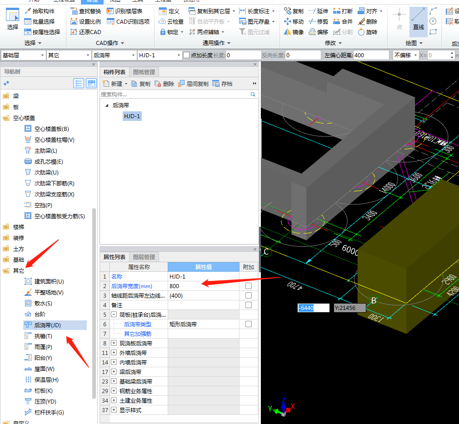Click the 打断 break tool
459x424 pixels.
click(x=343, y=11)
